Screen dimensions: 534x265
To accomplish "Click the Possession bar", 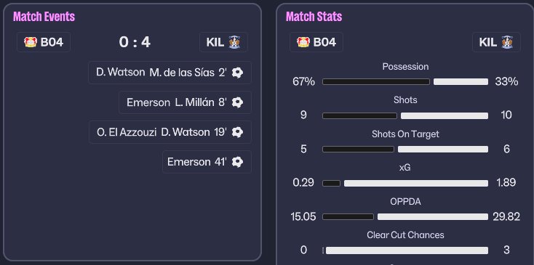I will 405,81.
